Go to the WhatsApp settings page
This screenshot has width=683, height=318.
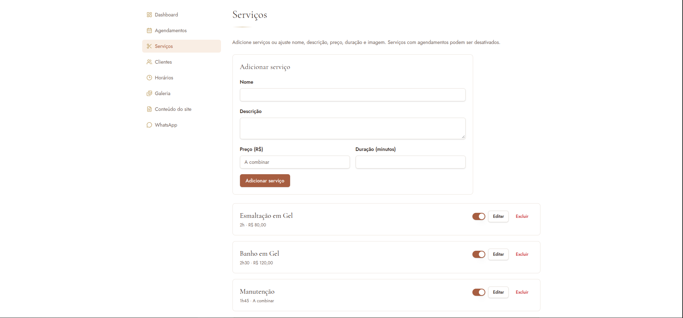182,125
